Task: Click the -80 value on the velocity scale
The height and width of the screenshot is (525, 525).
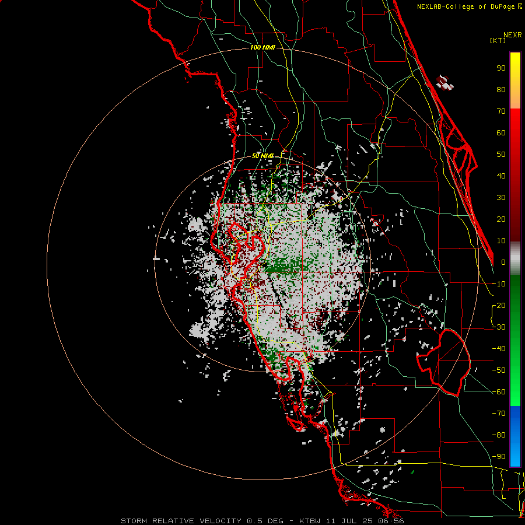Action: coord(499,435)
